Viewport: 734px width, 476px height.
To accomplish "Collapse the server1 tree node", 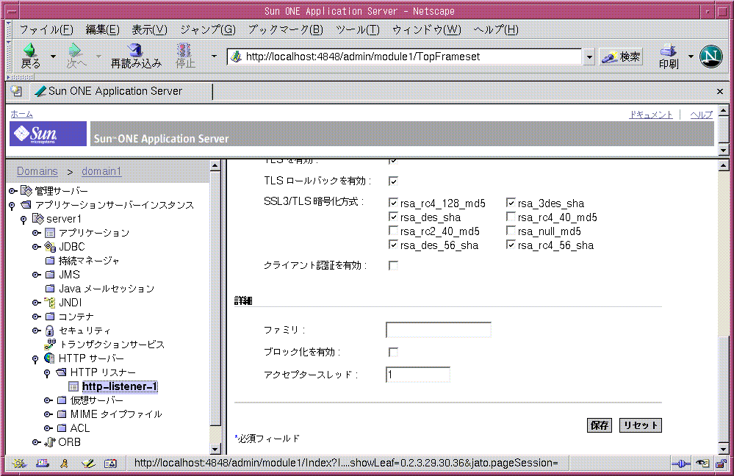I will pyautogui.click(x=24, y=220).
